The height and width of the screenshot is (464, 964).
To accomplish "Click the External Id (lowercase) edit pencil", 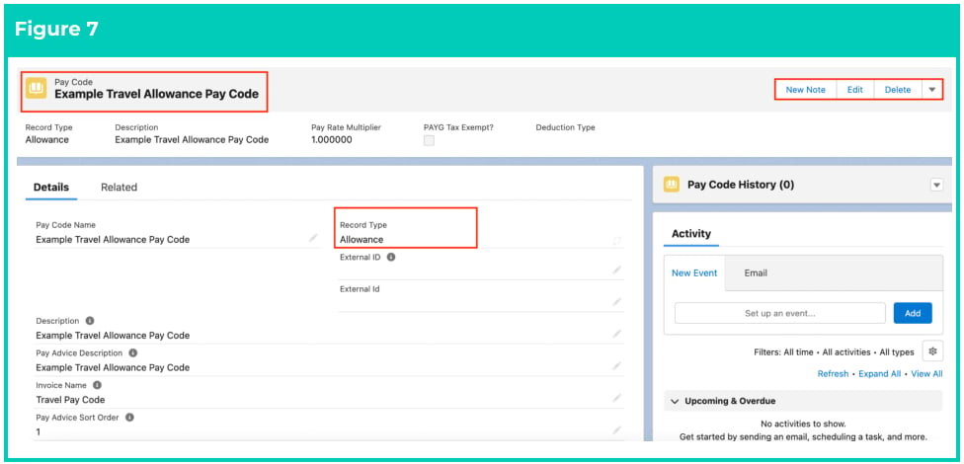I will click(616, 302).
